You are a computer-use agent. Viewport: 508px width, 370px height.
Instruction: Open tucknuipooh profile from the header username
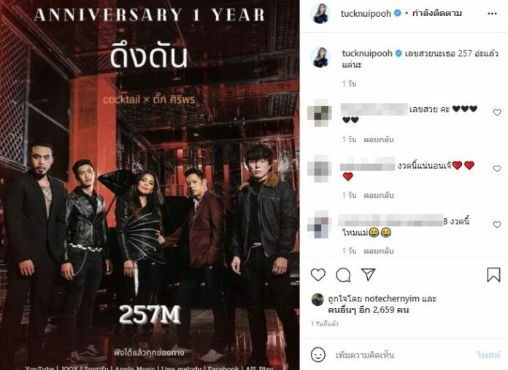366,14
